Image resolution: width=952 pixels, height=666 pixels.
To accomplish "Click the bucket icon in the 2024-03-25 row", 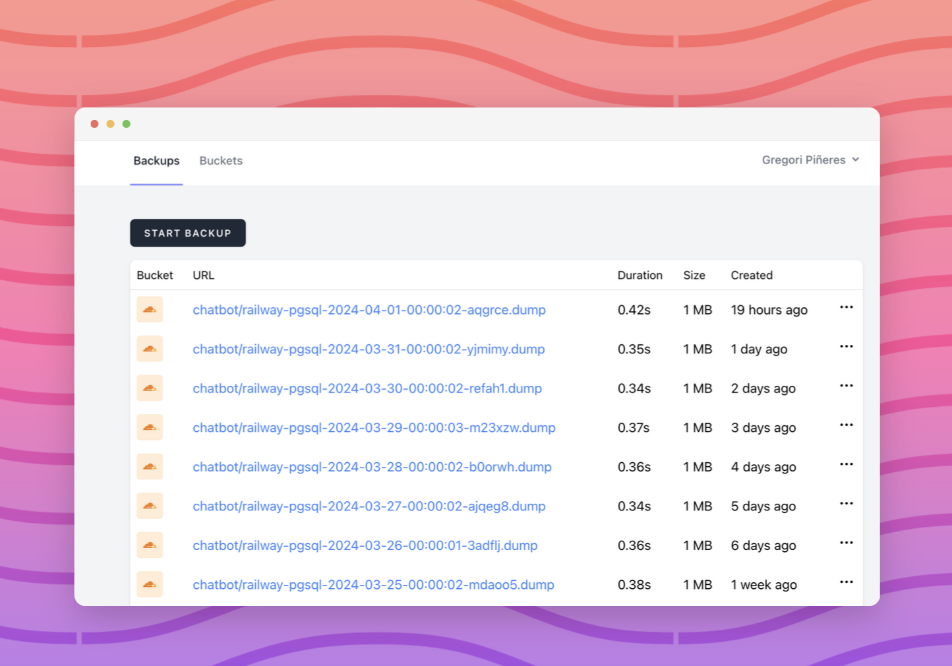I will click(x=150, y=584).
